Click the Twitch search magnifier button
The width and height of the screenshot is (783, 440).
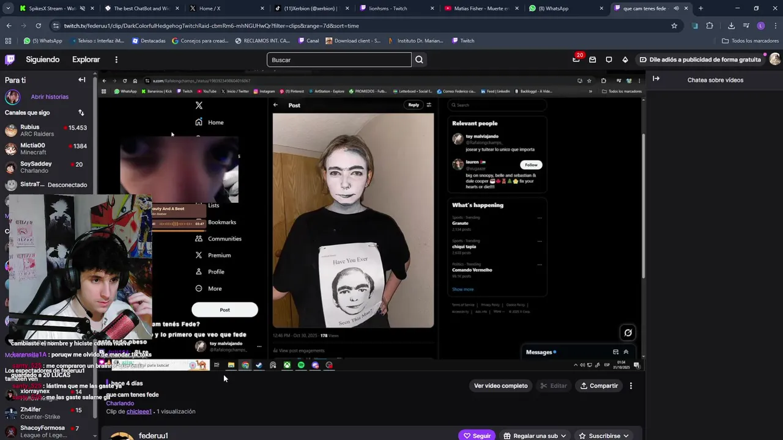[419, 59]
